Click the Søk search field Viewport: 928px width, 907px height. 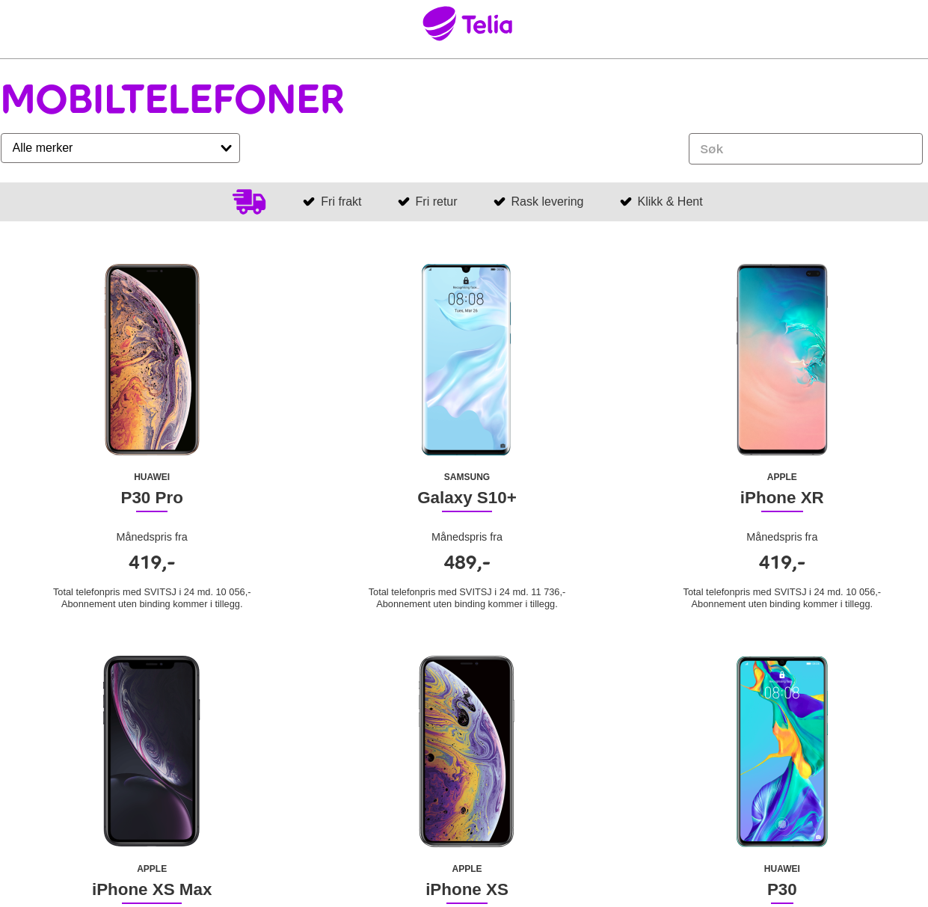pyautogui.click(x=805, y=149)
